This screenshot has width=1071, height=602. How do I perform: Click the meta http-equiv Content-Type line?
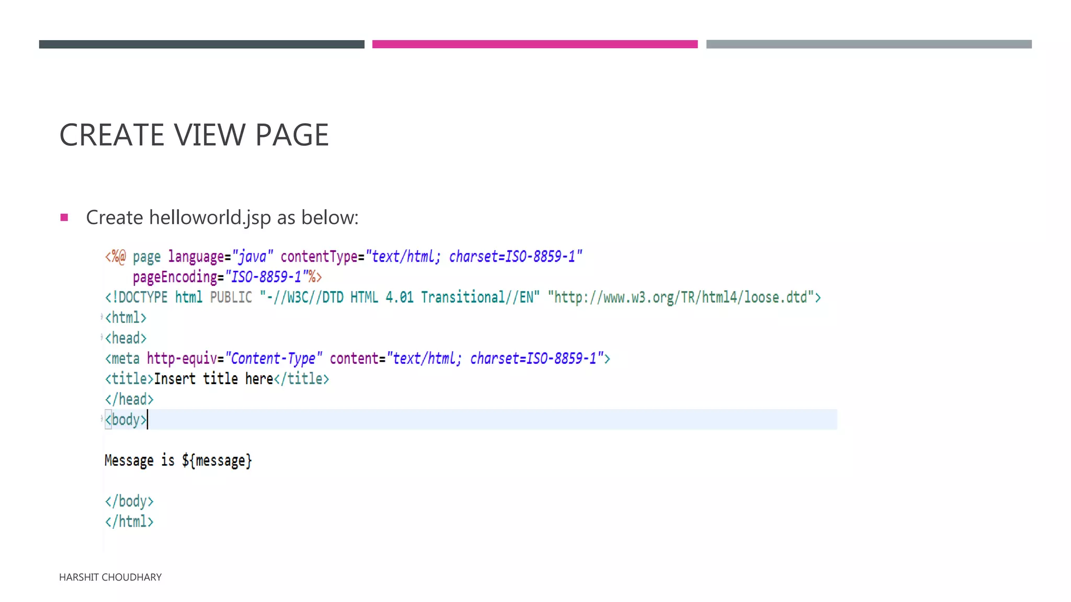[357, 358]
